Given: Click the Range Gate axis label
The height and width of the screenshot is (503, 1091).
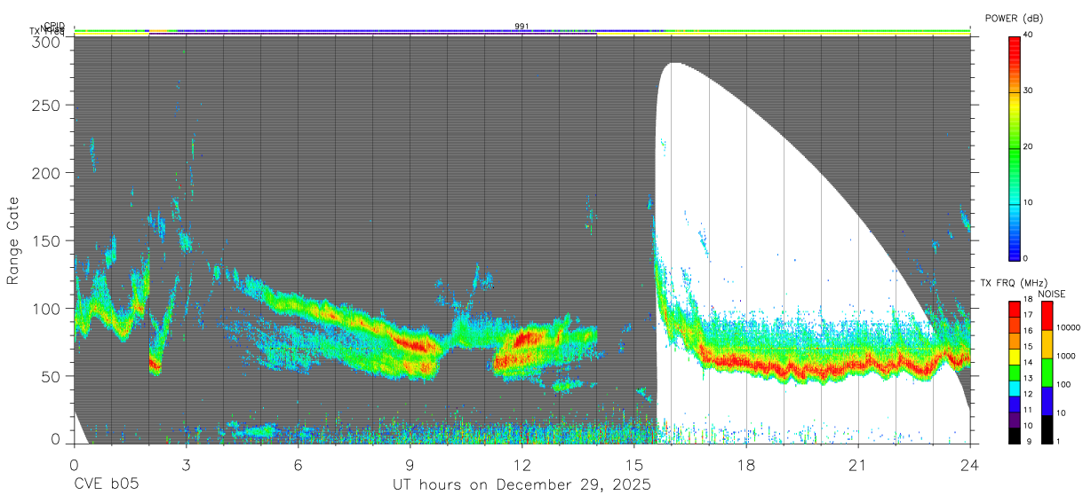Looking at the screenshot, I should click(13, 240).
